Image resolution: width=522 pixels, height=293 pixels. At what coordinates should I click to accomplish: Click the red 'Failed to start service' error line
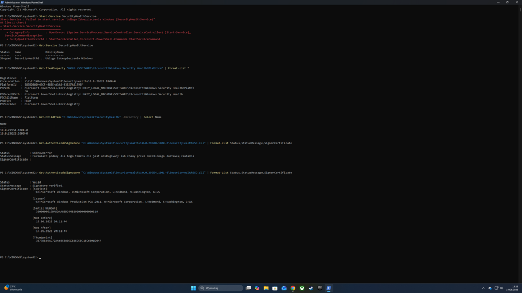point(78,19)
